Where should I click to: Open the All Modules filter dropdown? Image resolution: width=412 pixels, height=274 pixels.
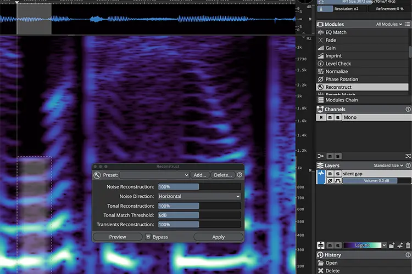click(389, 24)
